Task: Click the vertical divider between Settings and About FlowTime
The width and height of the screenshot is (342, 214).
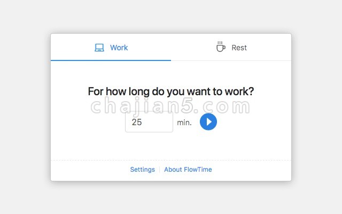Action: [159, 170]
